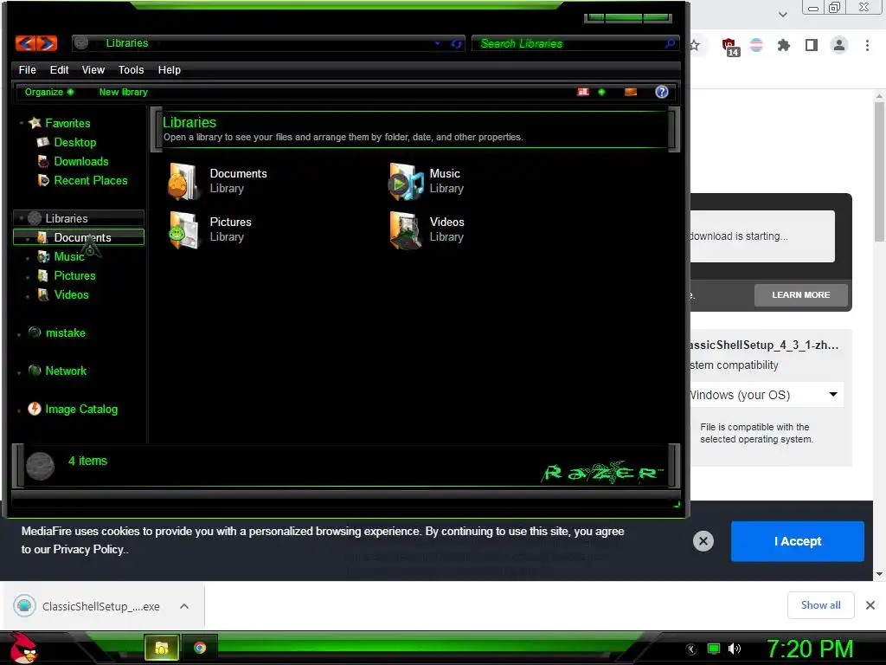Open Chrome tab search chevron
The image size is (886, 665).
782,14
